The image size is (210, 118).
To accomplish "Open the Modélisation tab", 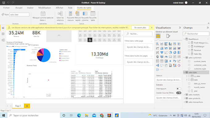I will click(44, 8).
